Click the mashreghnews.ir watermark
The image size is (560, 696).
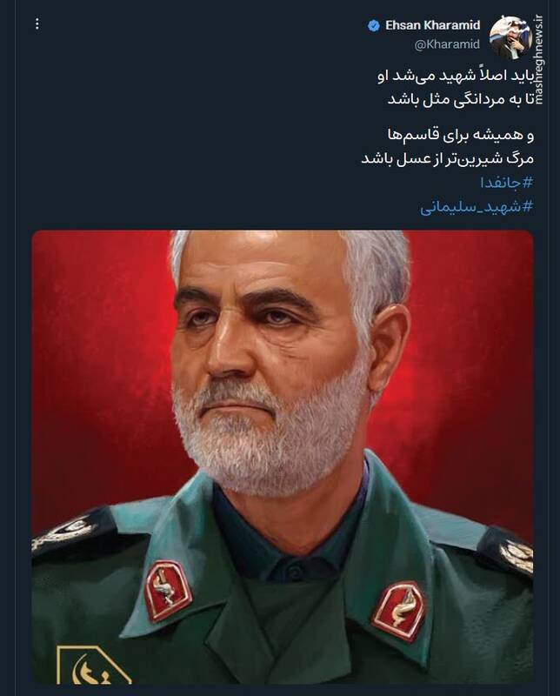[539, 59]
